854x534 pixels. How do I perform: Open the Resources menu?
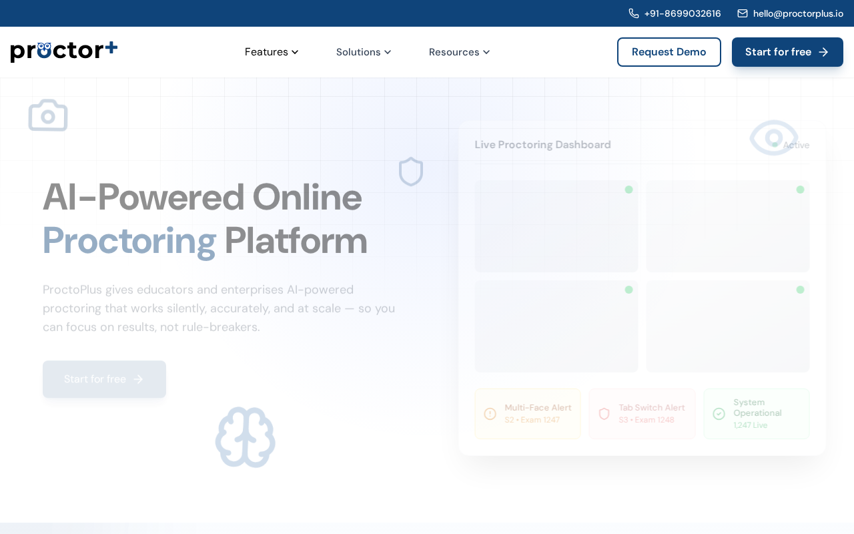tap(460, 52)
